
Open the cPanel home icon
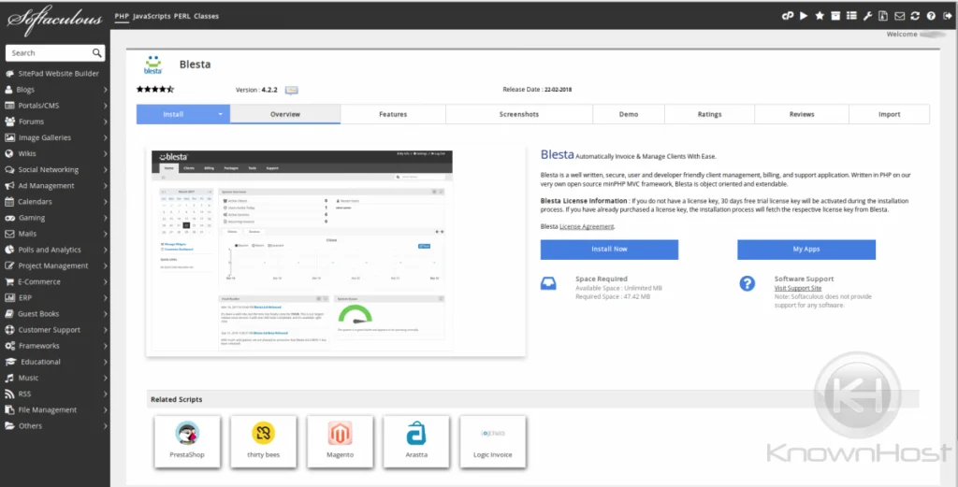point(788,16)
